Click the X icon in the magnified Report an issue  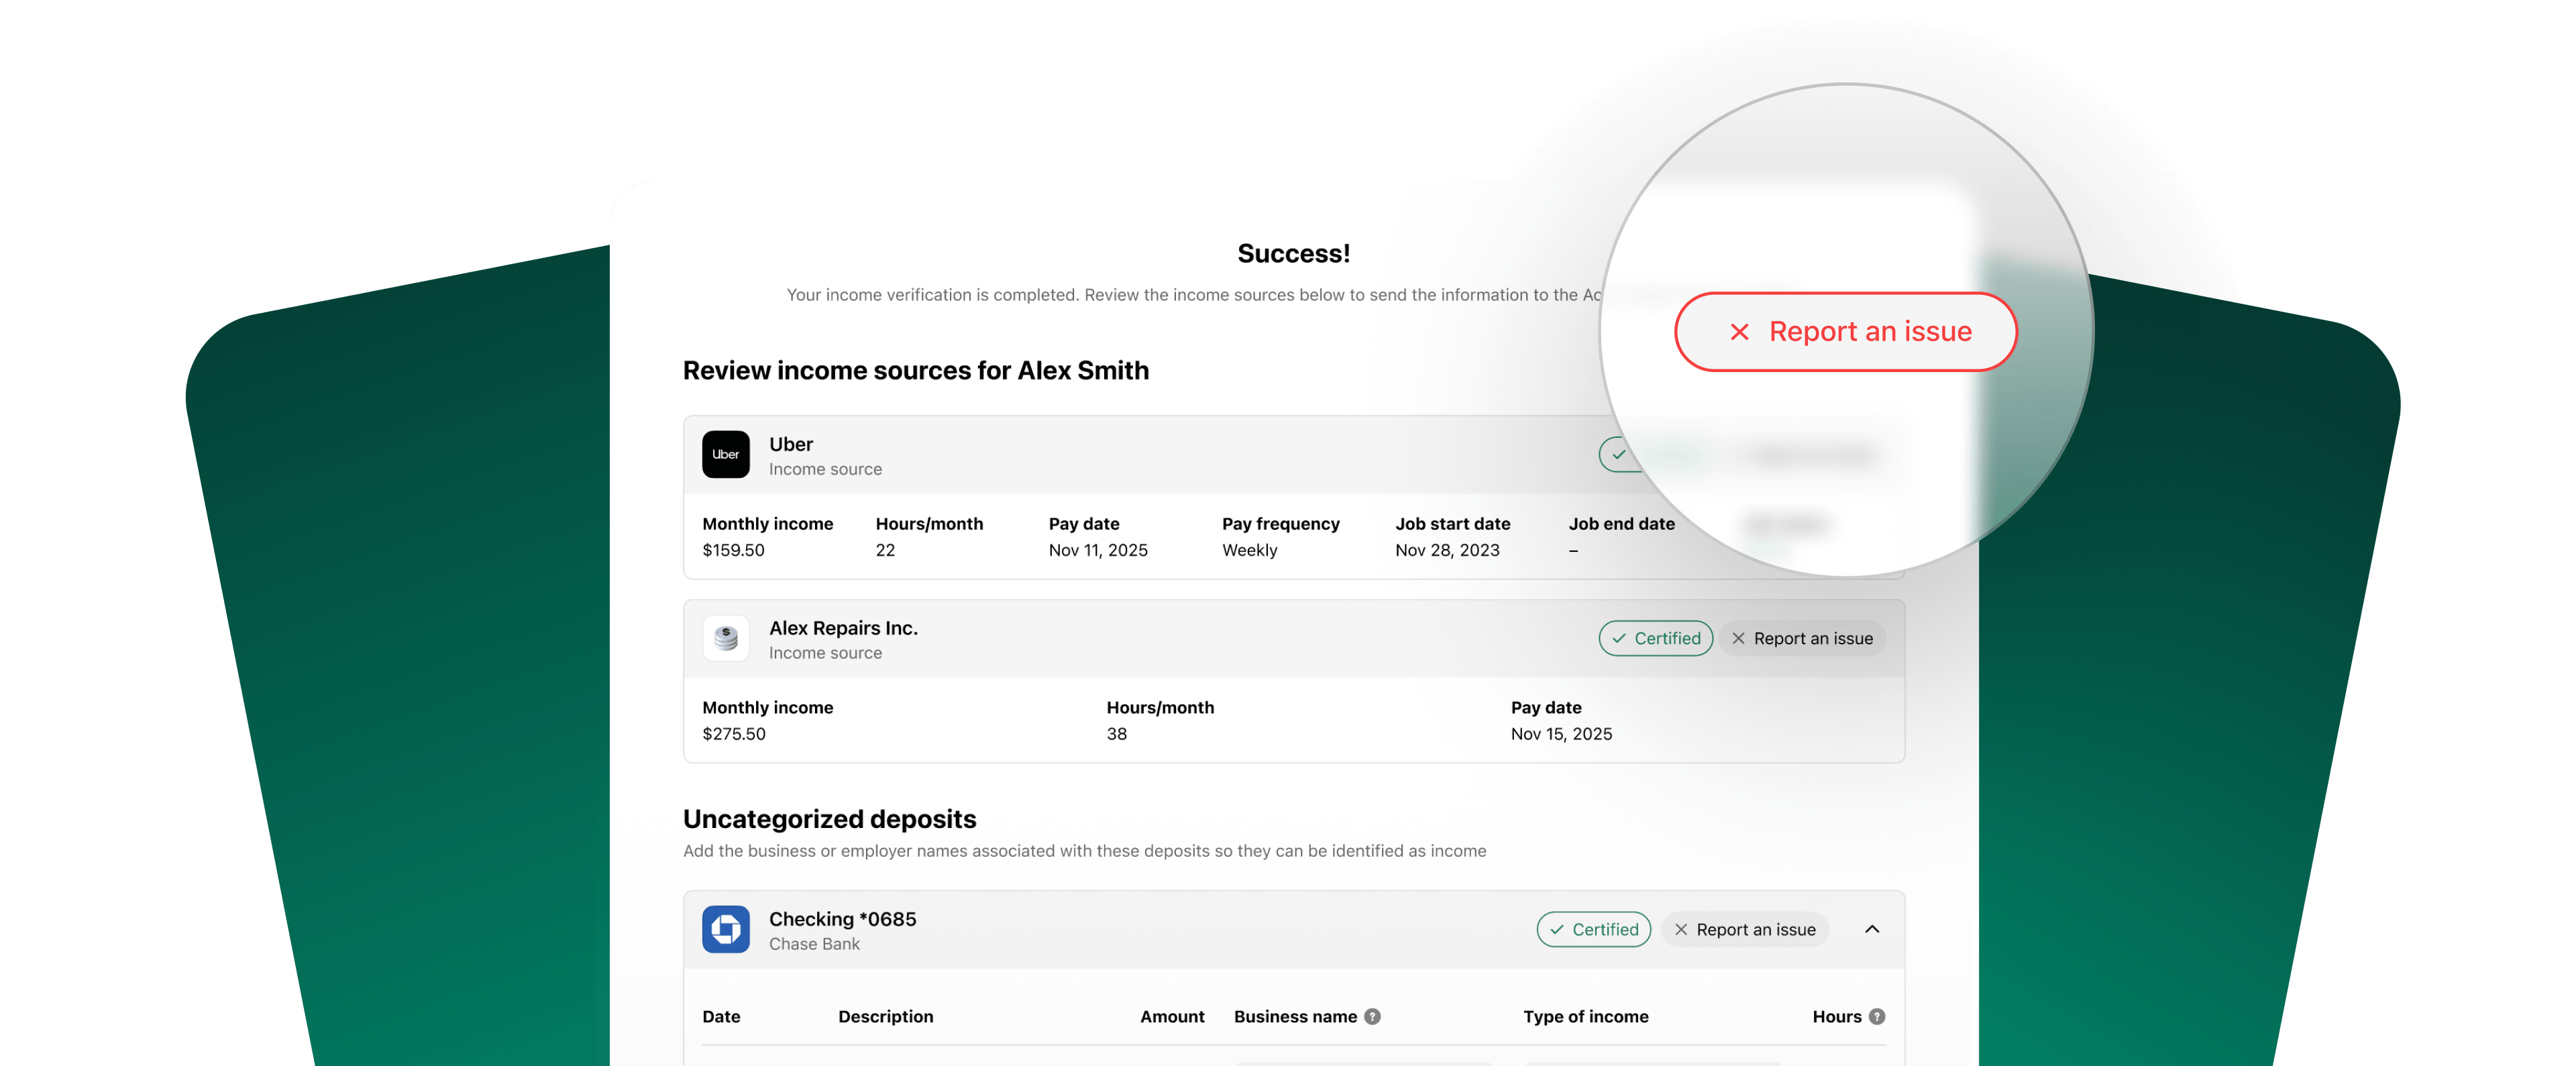click(1739, 332)
